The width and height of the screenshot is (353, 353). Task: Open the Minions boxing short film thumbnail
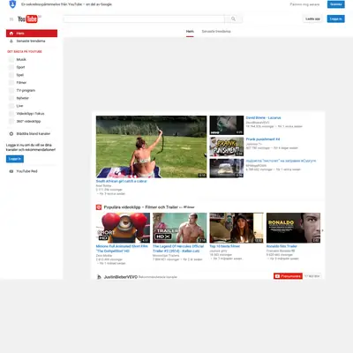(123, 228)
